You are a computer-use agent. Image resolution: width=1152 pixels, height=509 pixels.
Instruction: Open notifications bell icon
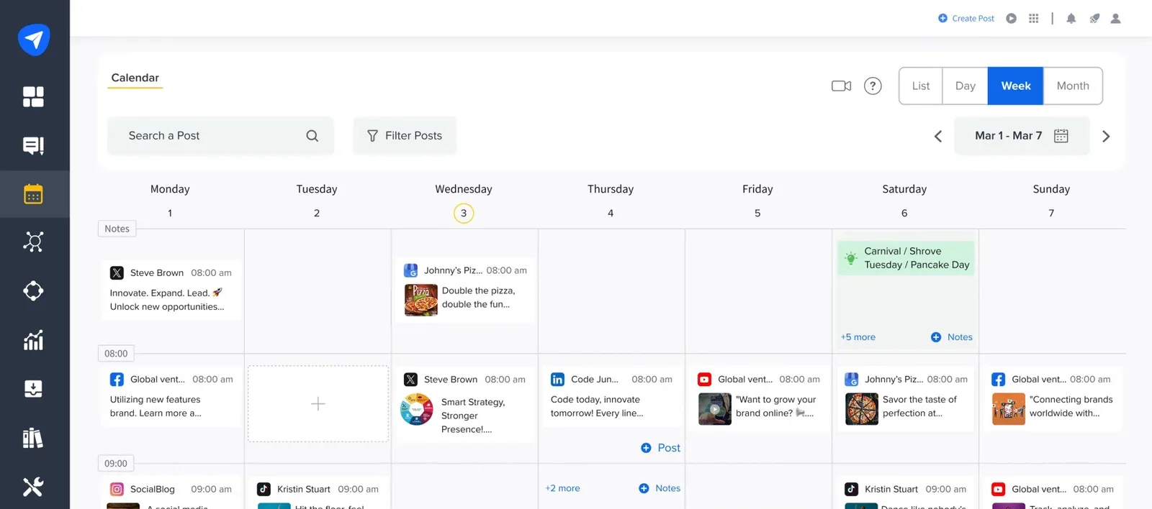(1071, 19)
